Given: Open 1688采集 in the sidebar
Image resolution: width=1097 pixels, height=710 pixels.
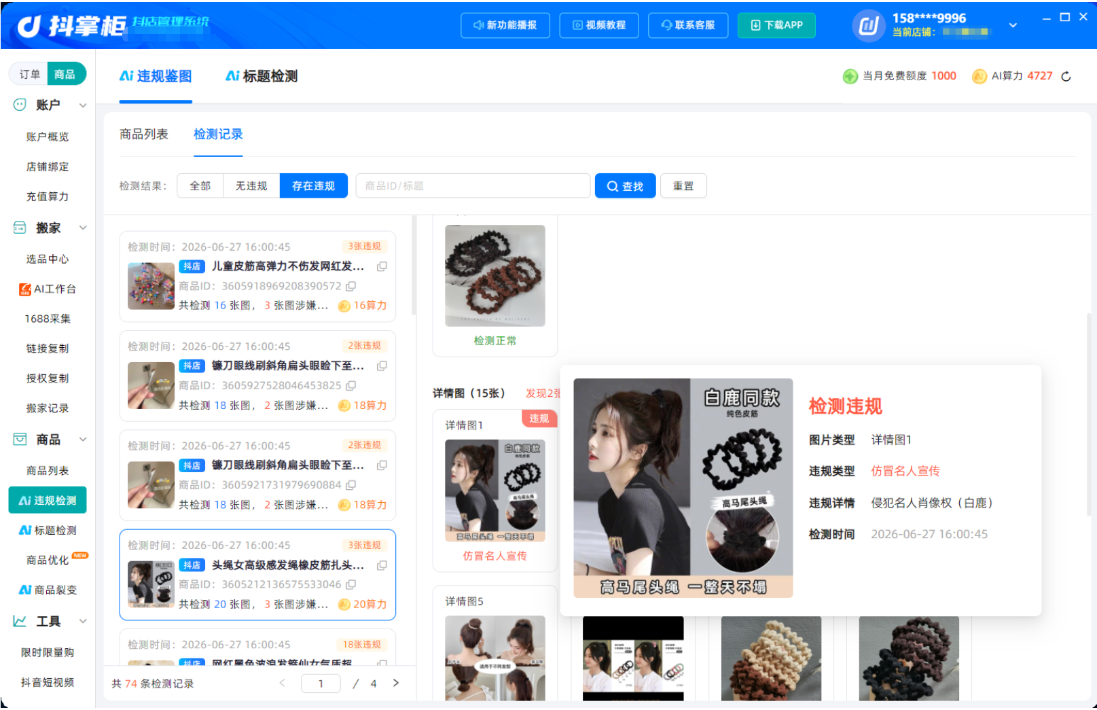Looking at the screenshot, I should 48,319.
